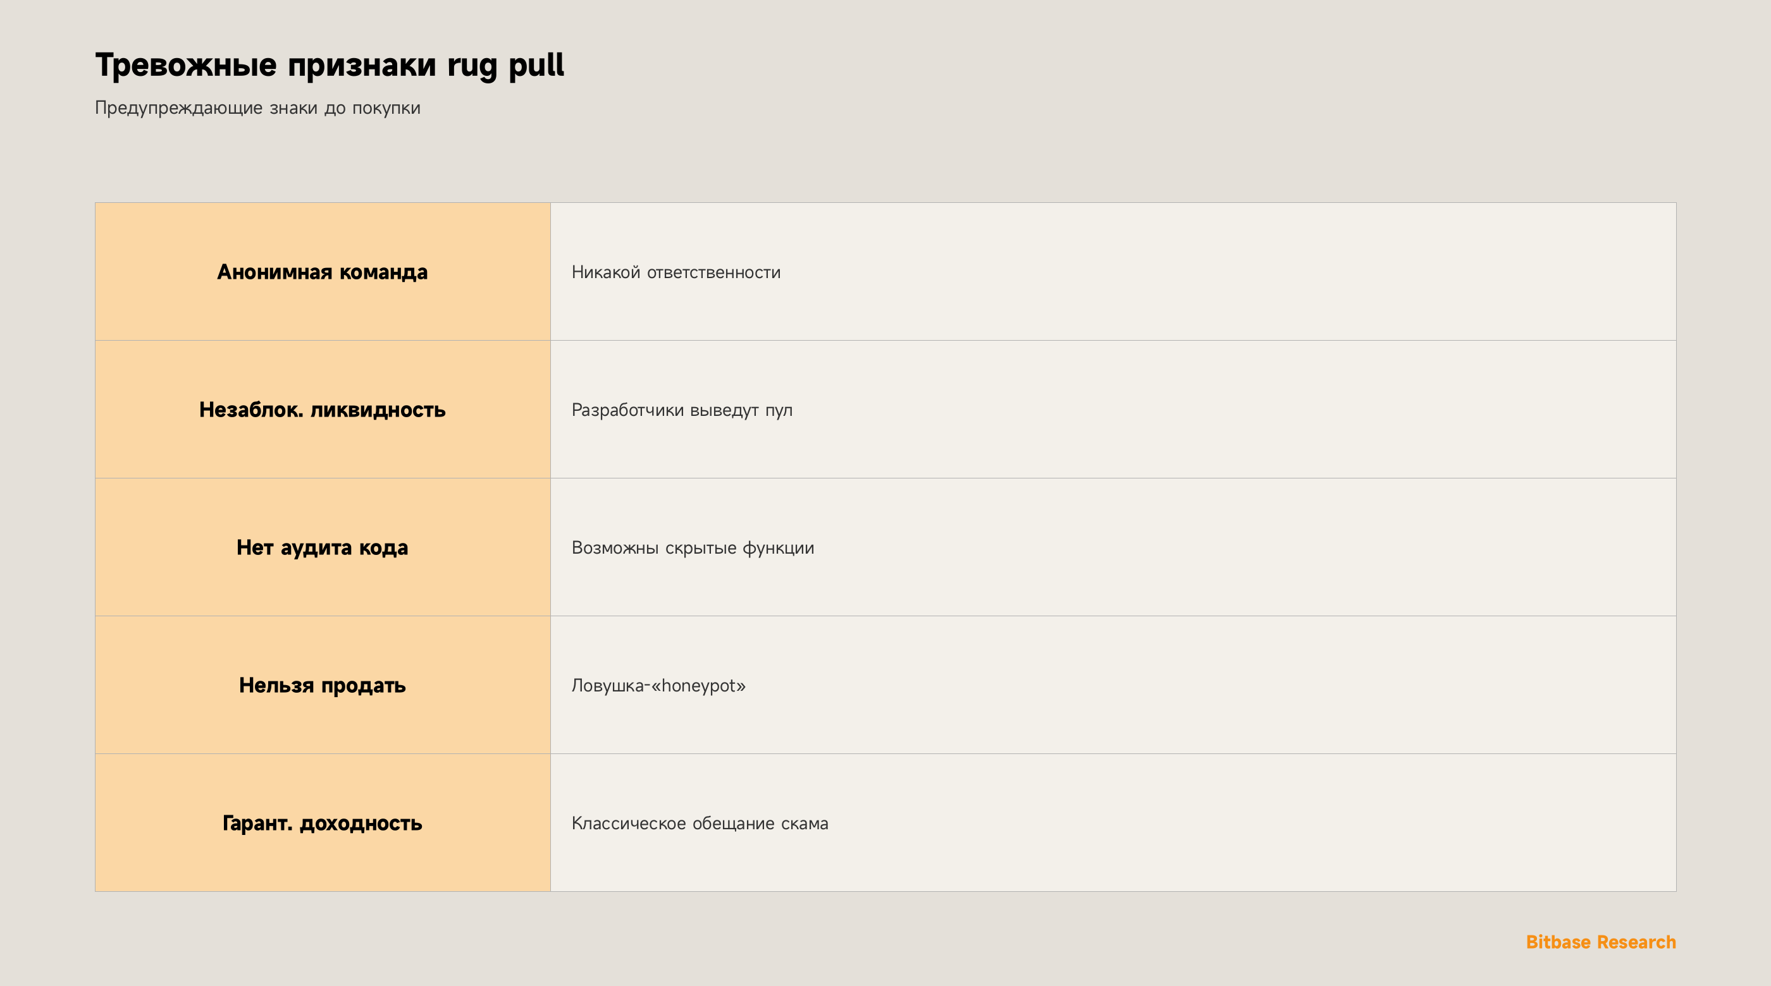Click the word 'ликвидность' in second row
The width and height of the screenshot is (1771, 986).
(378, 410)
